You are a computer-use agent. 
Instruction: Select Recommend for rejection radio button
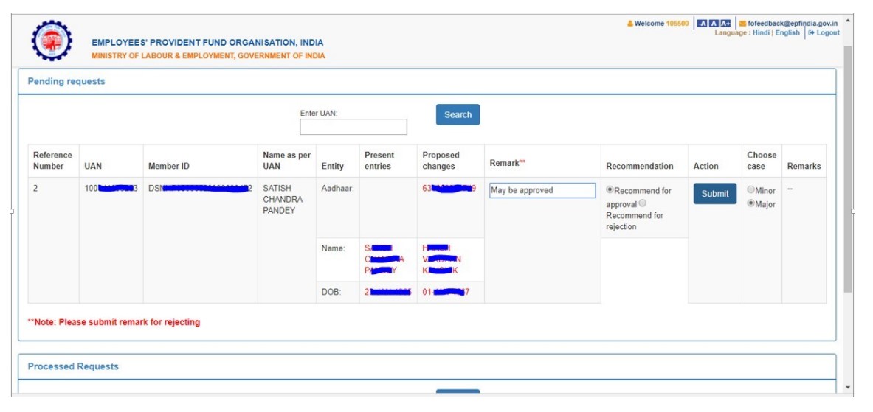pyautogui.click(x=642, y=203)
